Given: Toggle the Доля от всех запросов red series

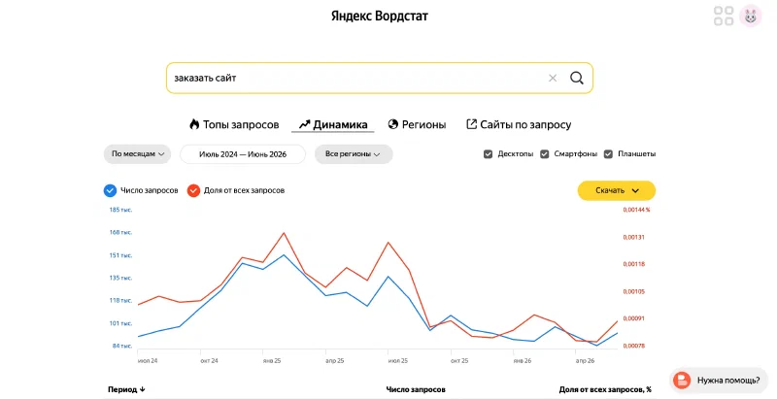Looking at the screenshot, I should [x=193, y=190].
